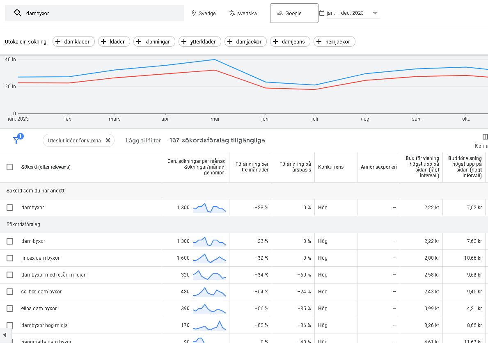The height and width of the screenshot is (343, 488).
Task: Click the blue line peak at maj in chart
Action: tap(215, 59)
